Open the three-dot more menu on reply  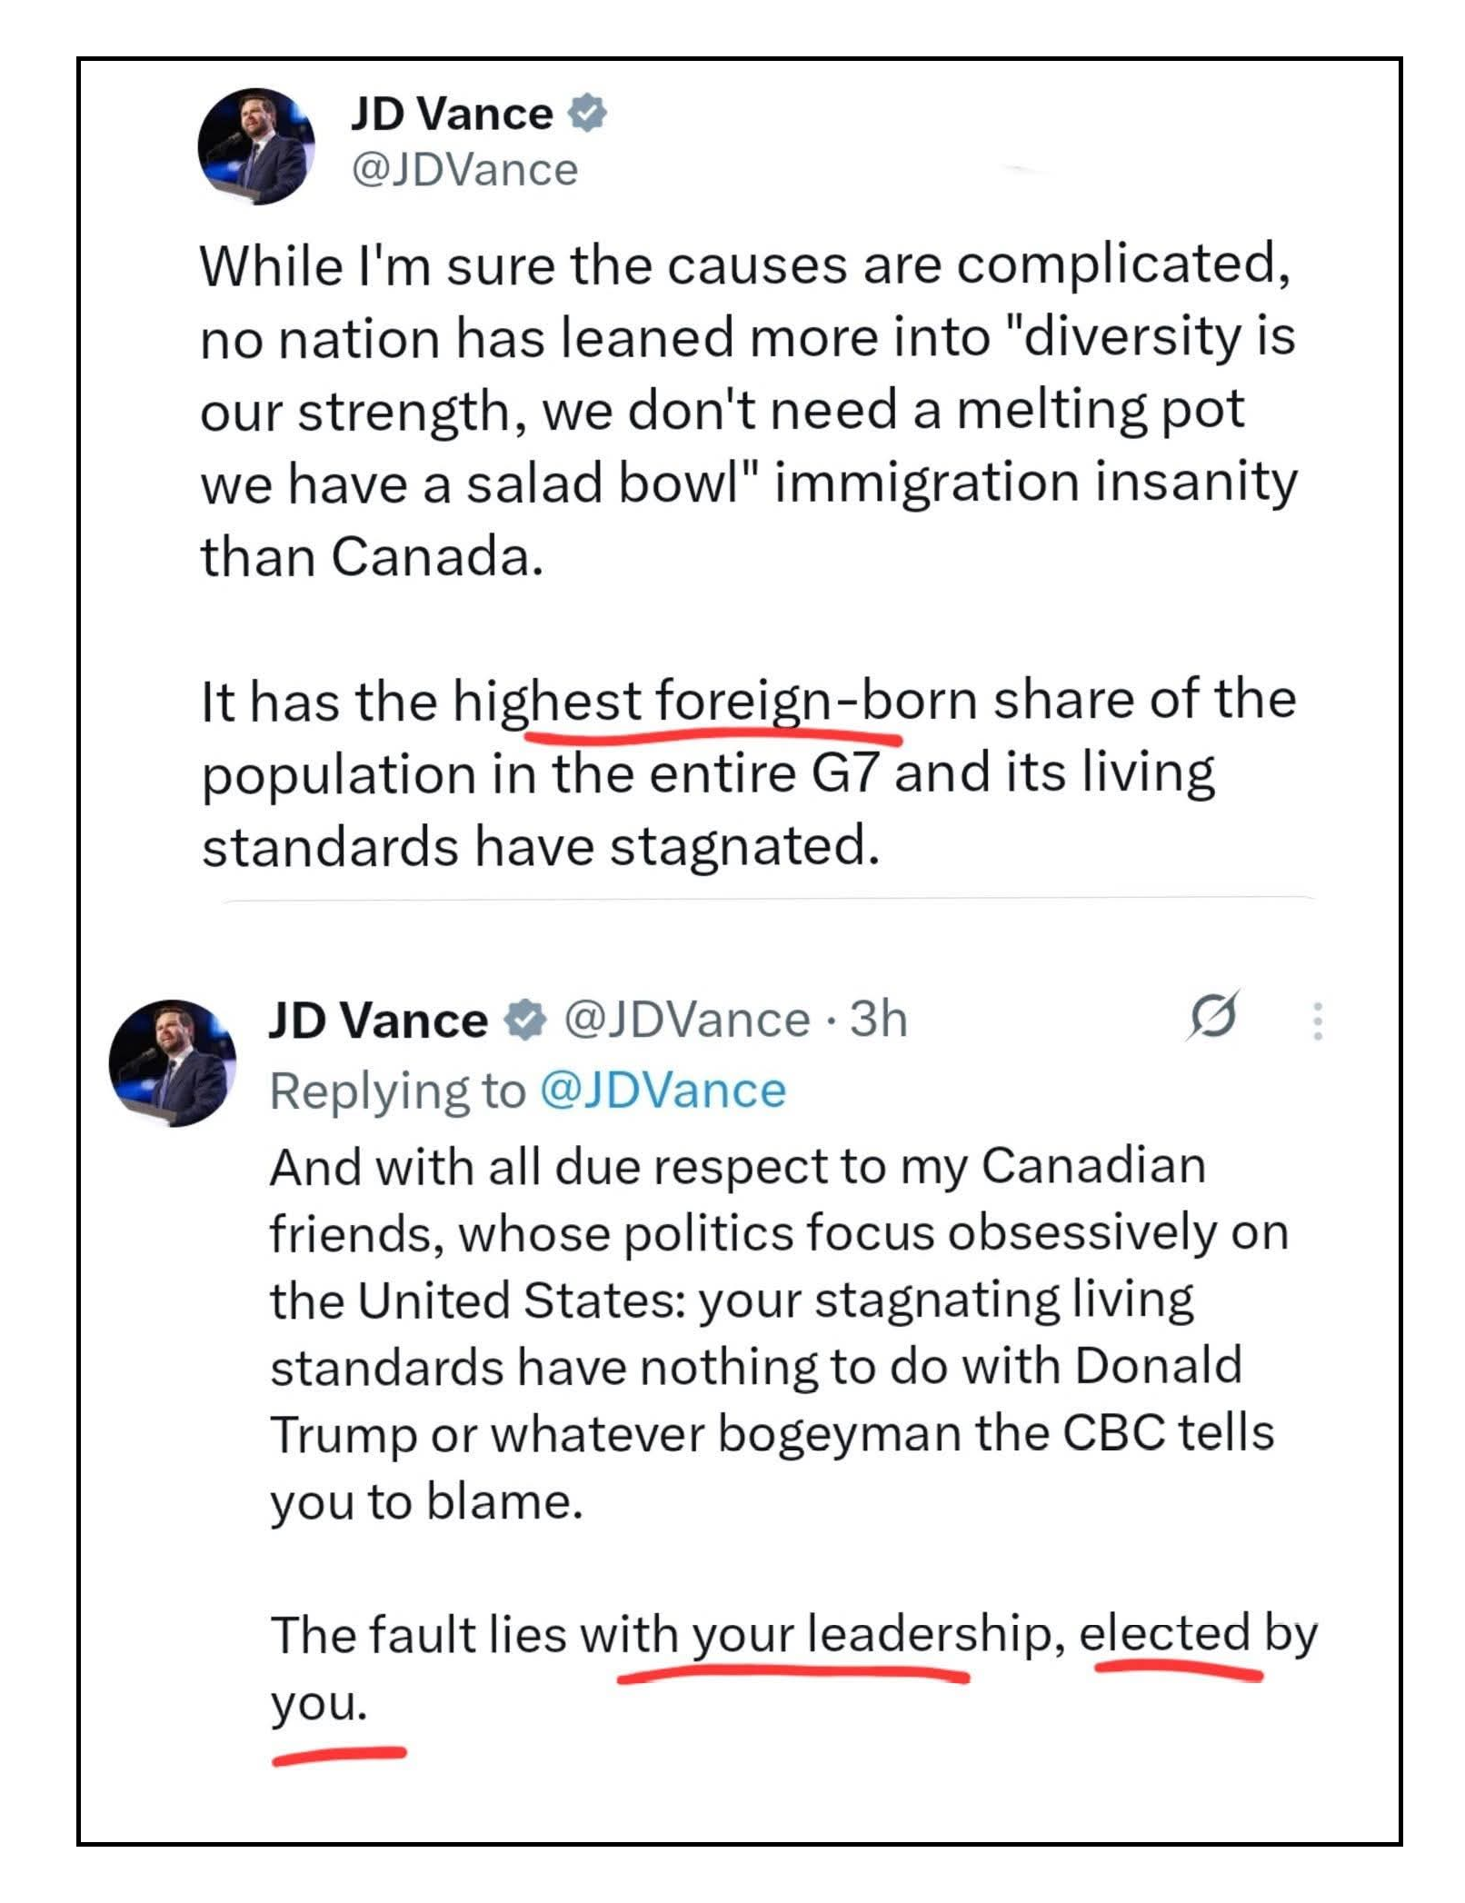click(x=1317, y=1021)
